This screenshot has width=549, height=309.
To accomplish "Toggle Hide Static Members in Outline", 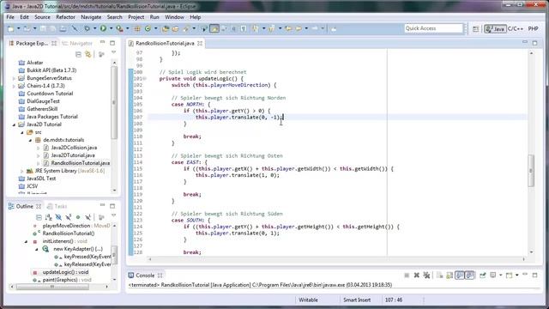I will 69,217.
